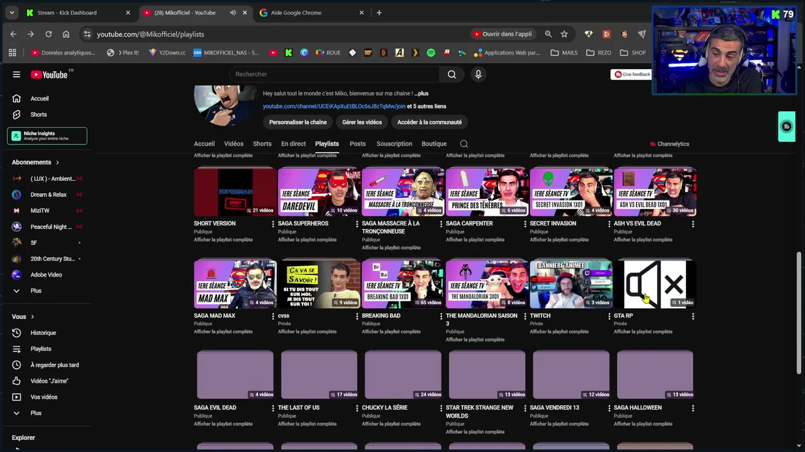The width and height of the screenshot is (805, 452).
Task: Open Chrome zoom magnifier icon
Action: [x=548, y=34]
